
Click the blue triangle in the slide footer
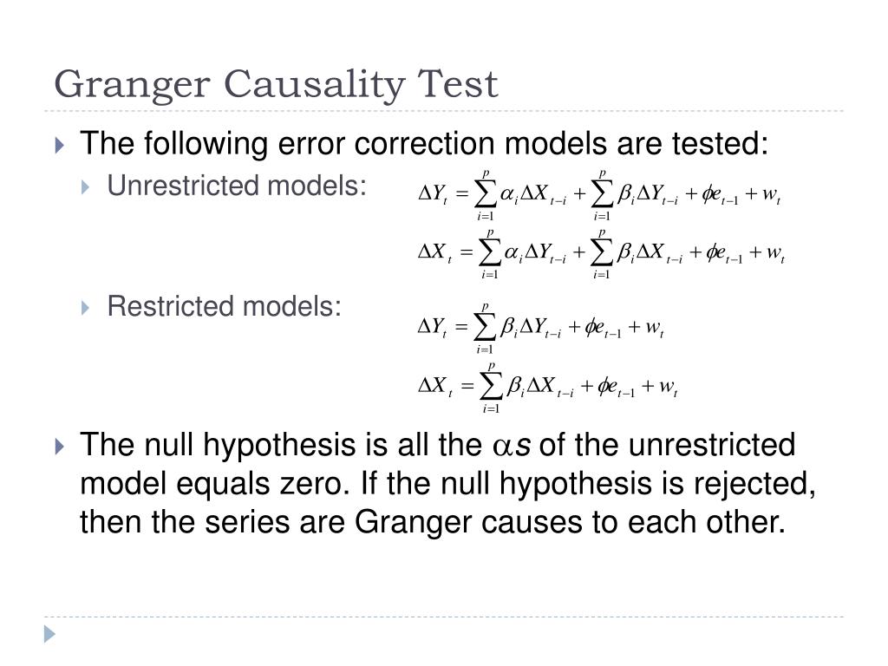[49, 634]
